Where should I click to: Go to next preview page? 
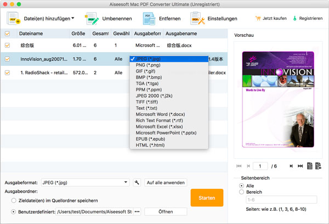coord(291,166)
